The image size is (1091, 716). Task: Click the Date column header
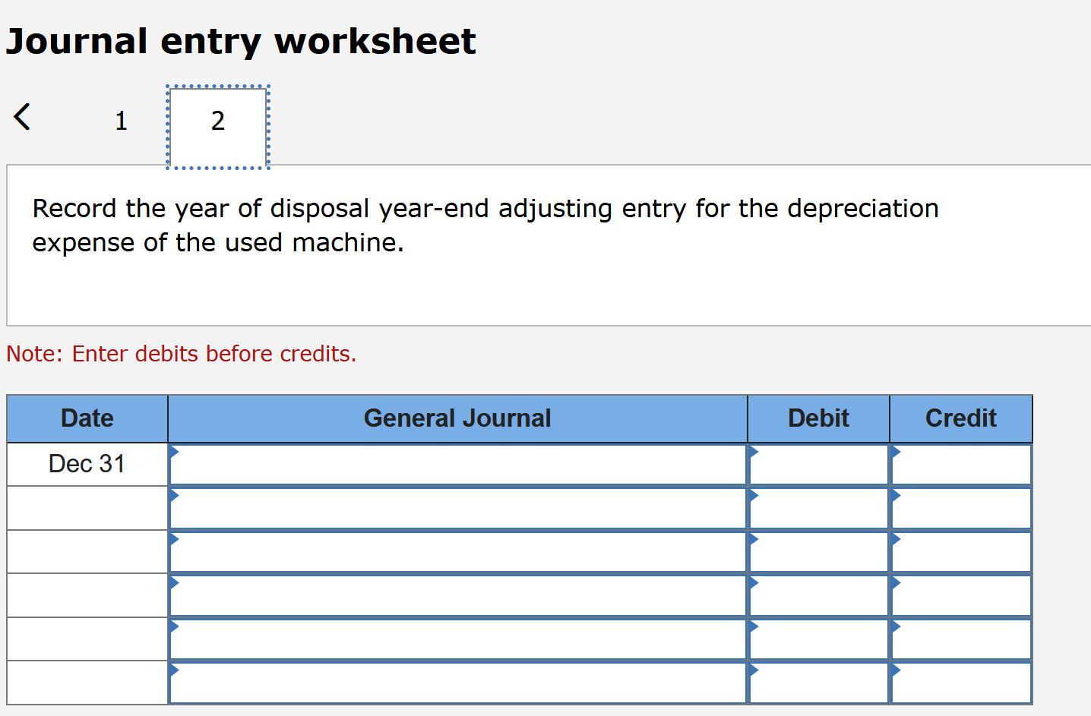[x=87, y=418]
